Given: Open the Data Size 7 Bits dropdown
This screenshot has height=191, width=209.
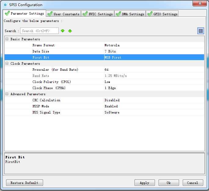Looking at the screenshot, I should 154,51.
